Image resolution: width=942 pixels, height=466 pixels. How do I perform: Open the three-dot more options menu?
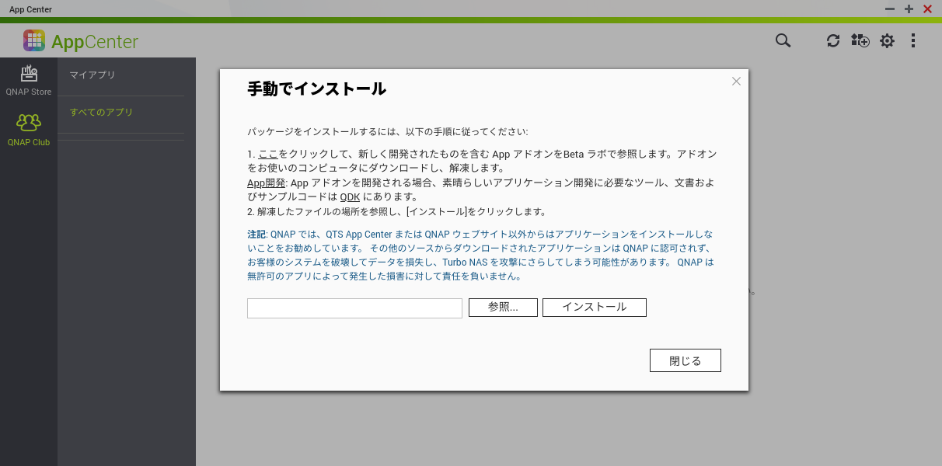913,40
